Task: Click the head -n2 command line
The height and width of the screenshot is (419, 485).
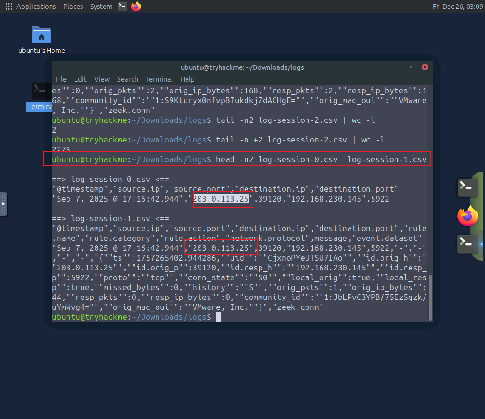Action: pos(321,159)
